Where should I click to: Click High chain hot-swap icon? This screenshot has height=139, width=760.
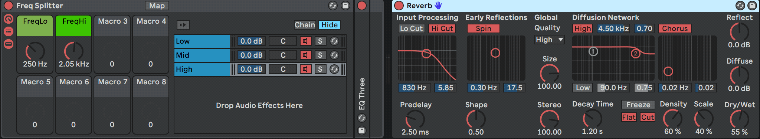(334, 69)
